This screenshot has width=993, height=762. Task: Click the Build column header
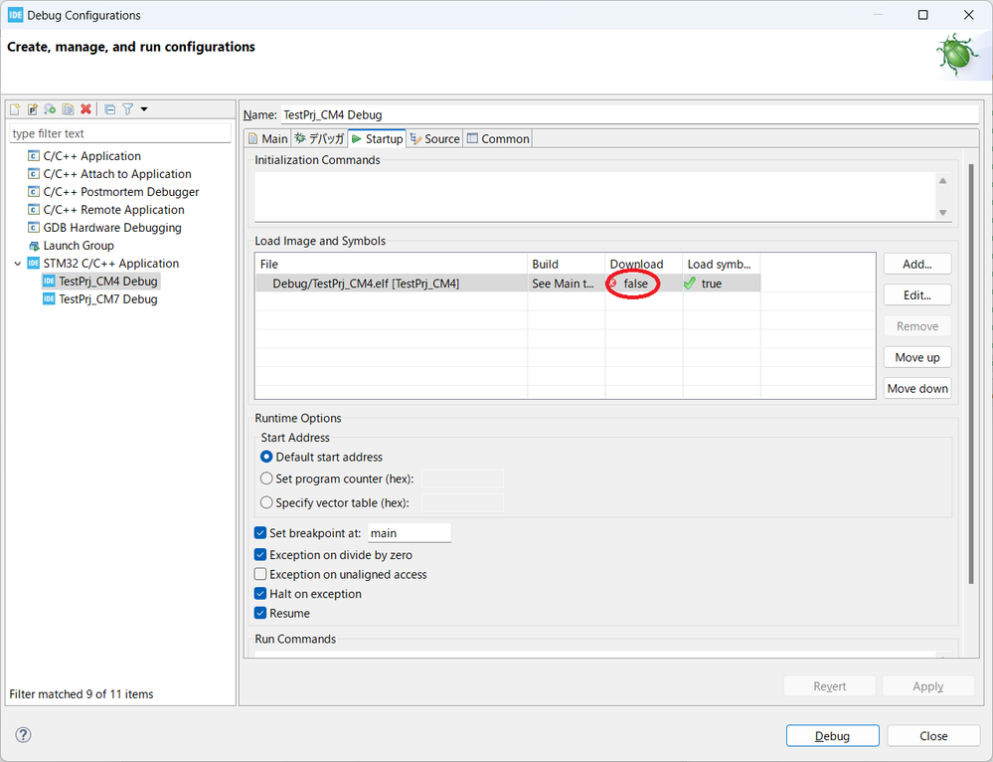[567, 264]
